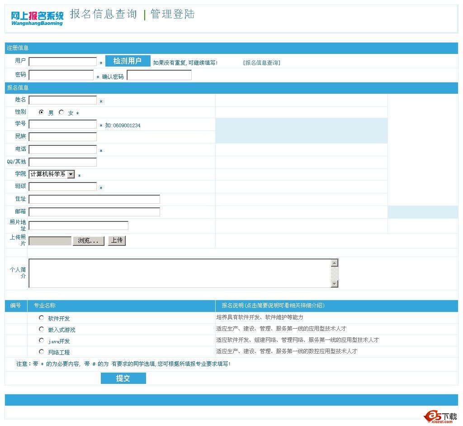Click the 提交 submit button
This screenshot has width=463, height=426.
click(123, 378)
